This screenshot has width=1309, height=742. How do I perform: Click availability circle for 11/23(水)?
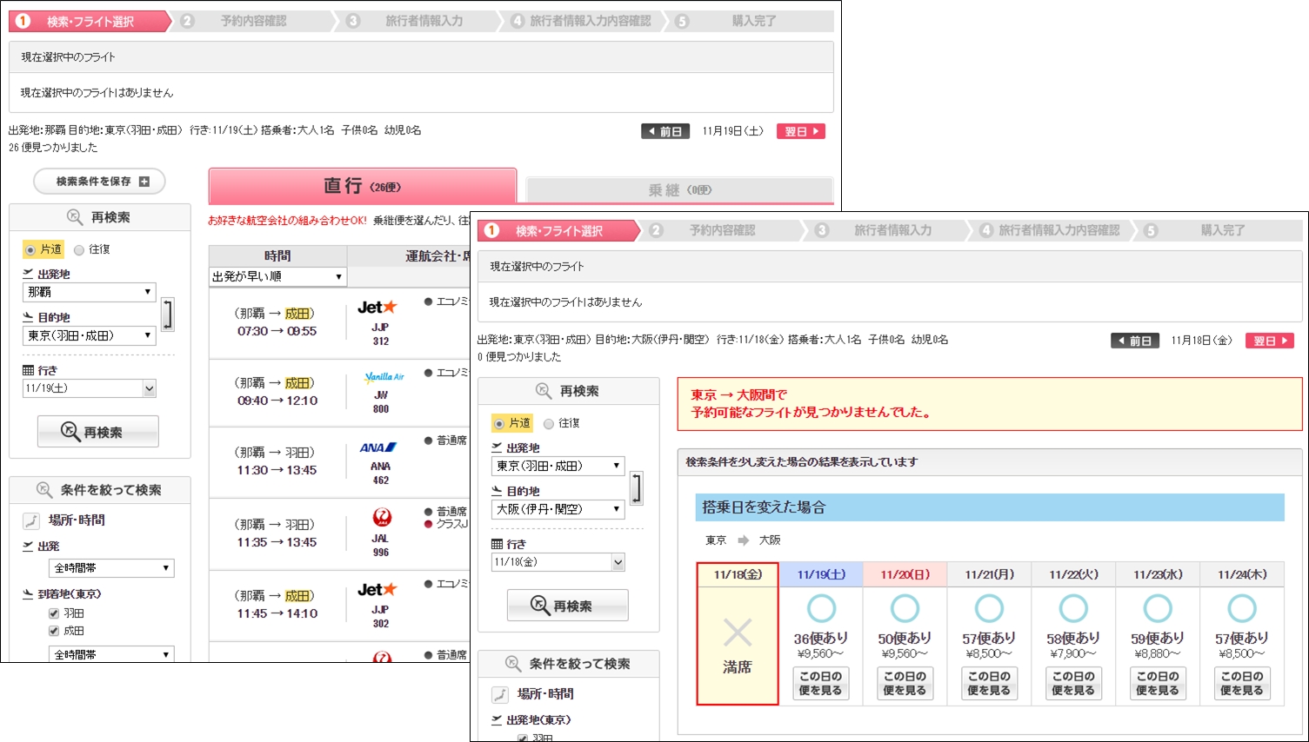point(1158,608)
